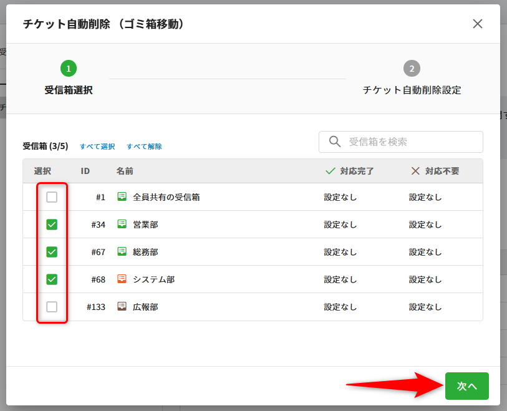Deselect the システム部 checkbox
Screen dimensions: 507x411
(x=52, y=279)
